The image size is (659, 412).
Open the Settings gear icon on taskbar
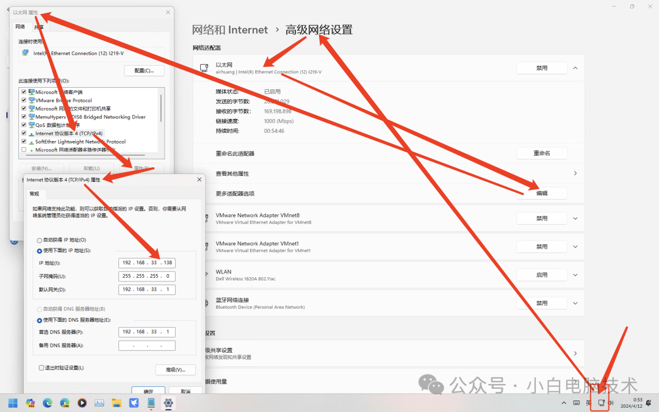pos(168,403)
